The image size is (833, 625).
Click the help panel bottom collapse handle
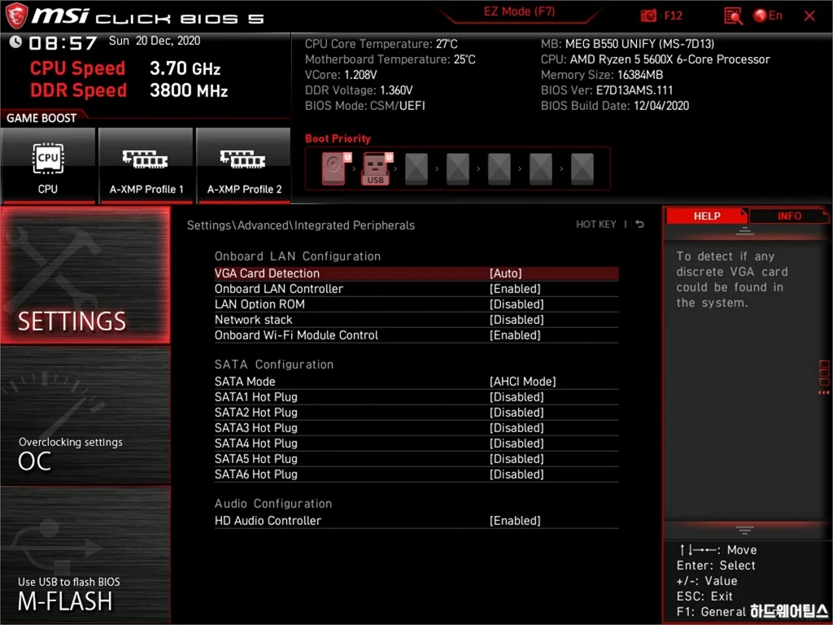click(x=744, y=530)
